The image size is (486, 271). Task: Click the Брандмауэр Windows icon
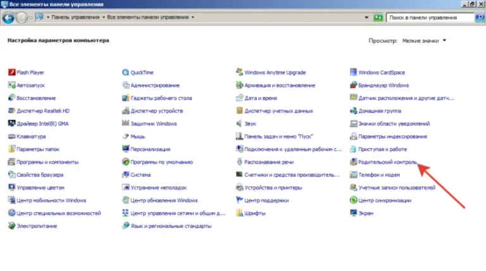(353, 85)
